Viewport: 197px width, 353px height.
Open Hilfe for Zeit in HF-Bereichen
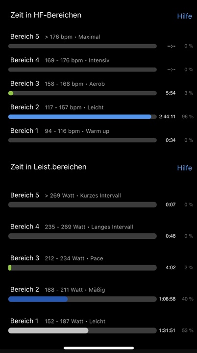click(x=184, y=16)
